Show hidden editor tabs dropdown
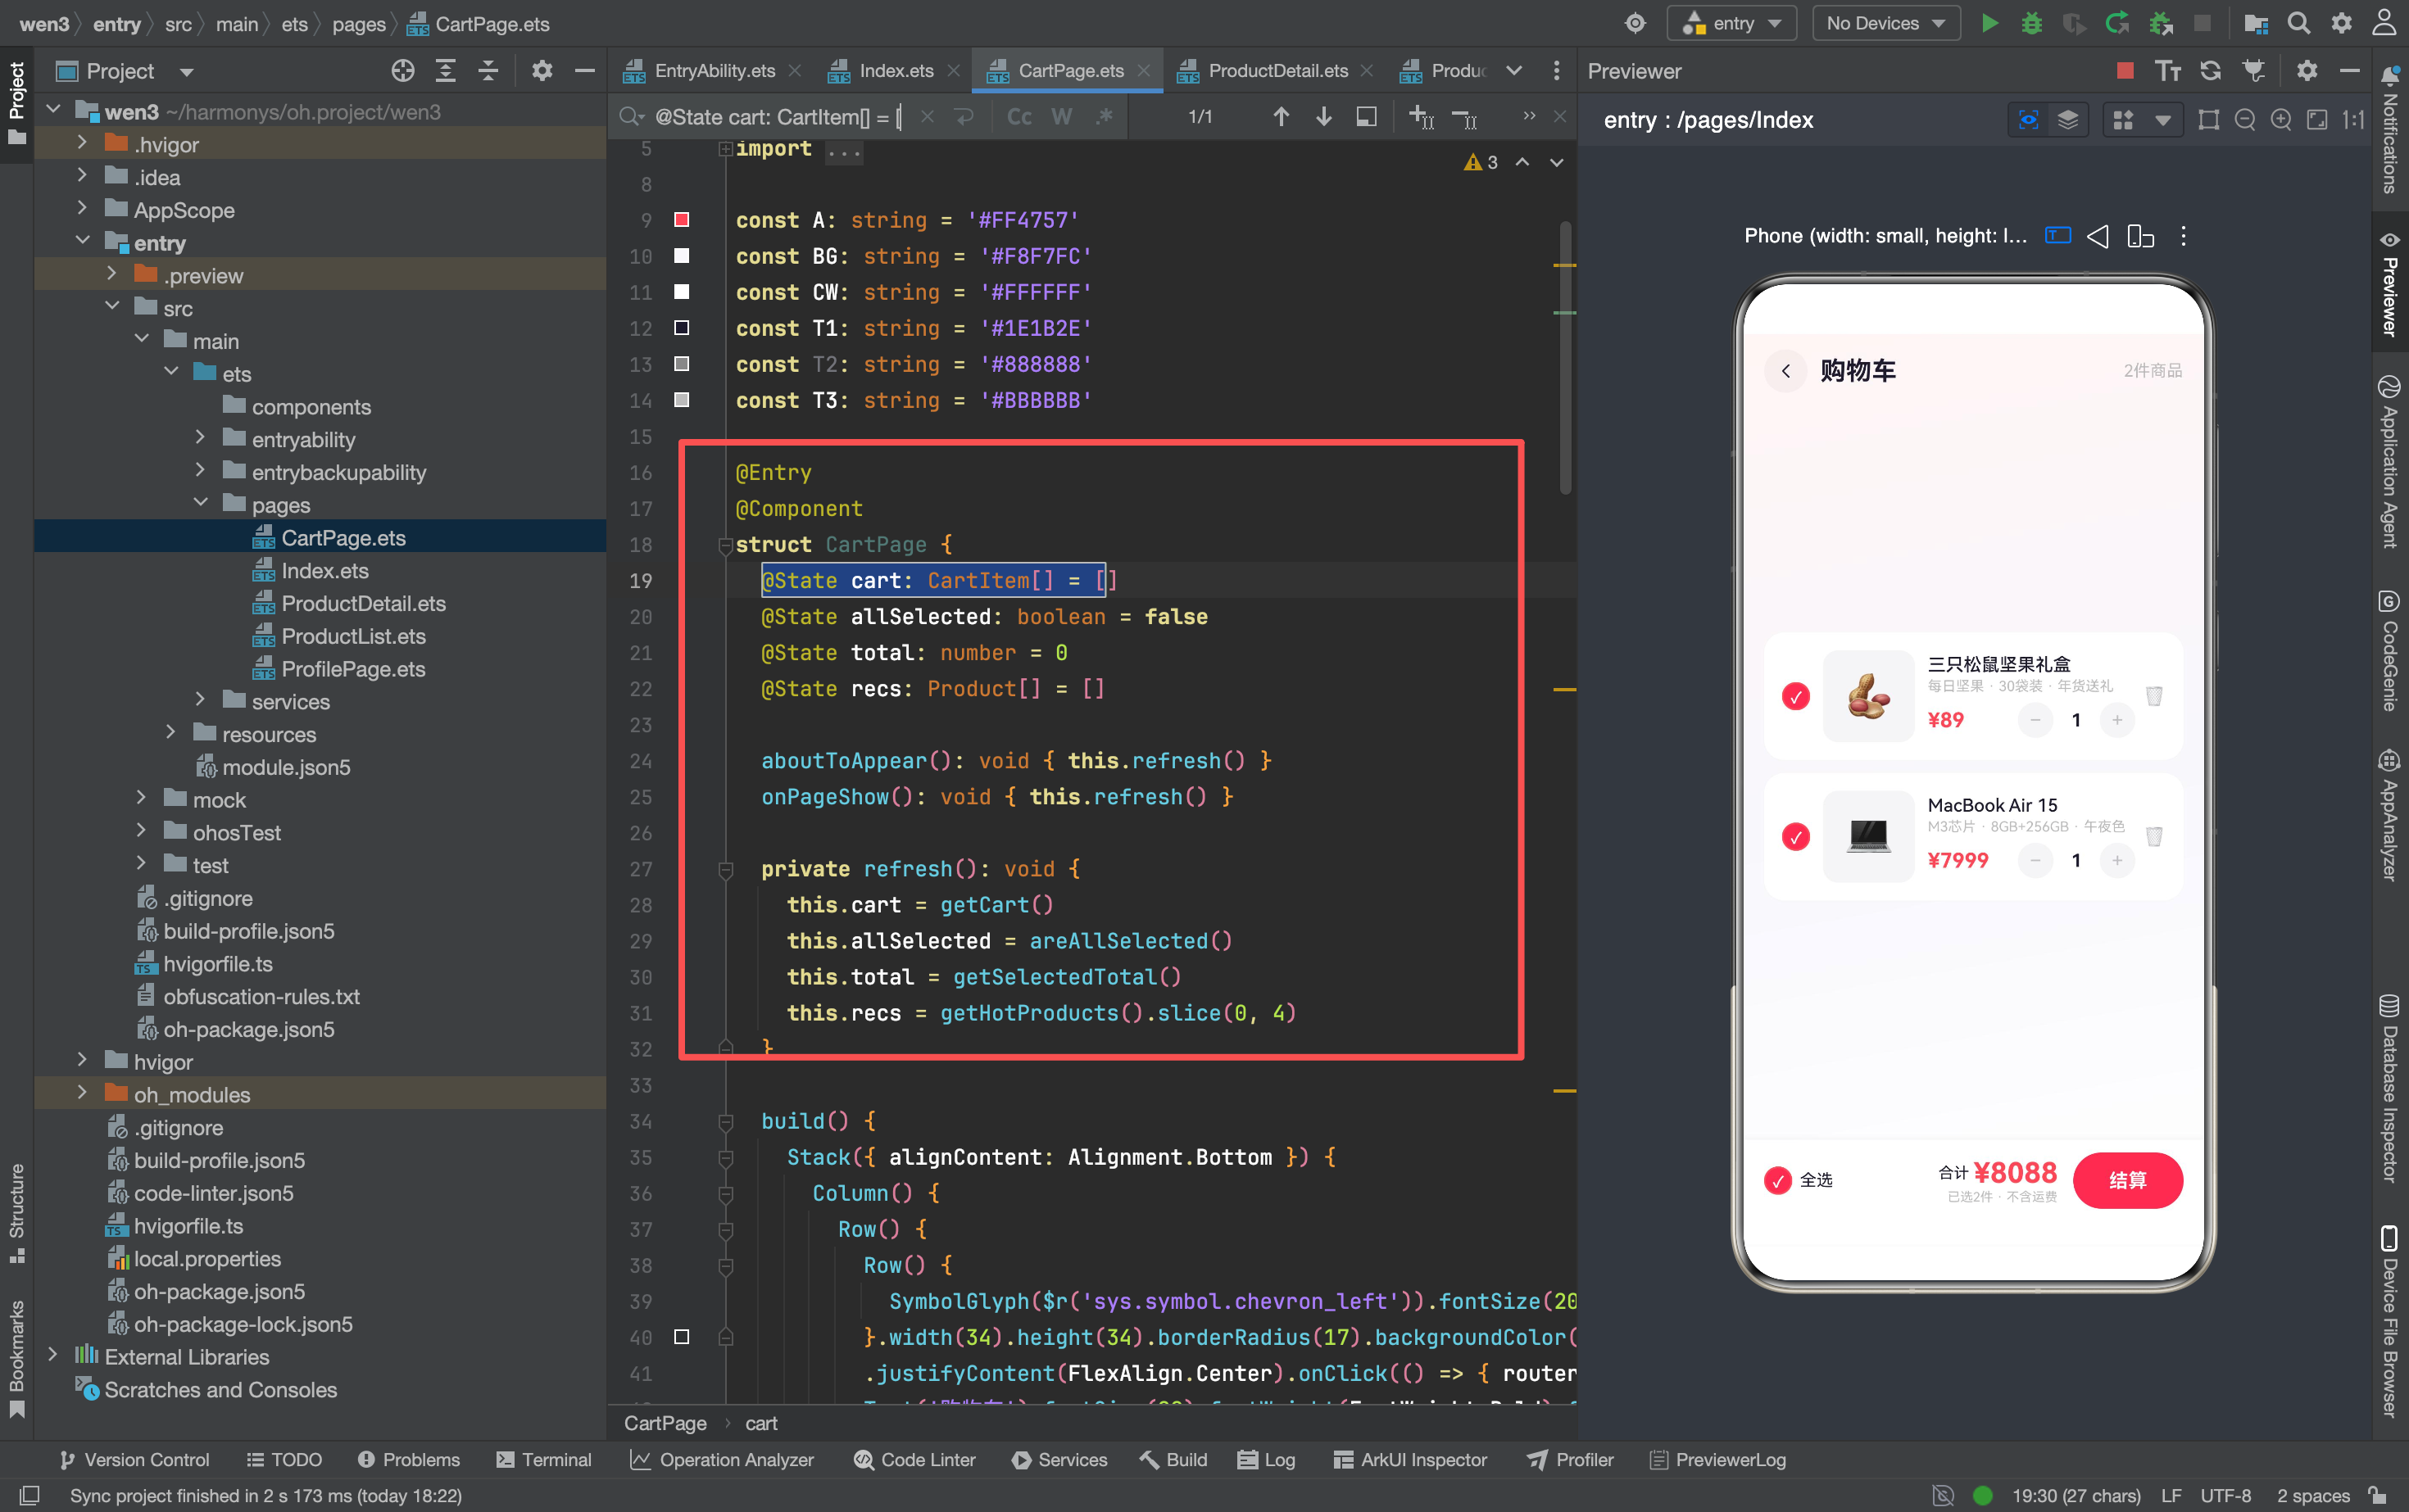This screenshot has width=2409, height=1512. pyautogui.click(x=1513, y=70)
